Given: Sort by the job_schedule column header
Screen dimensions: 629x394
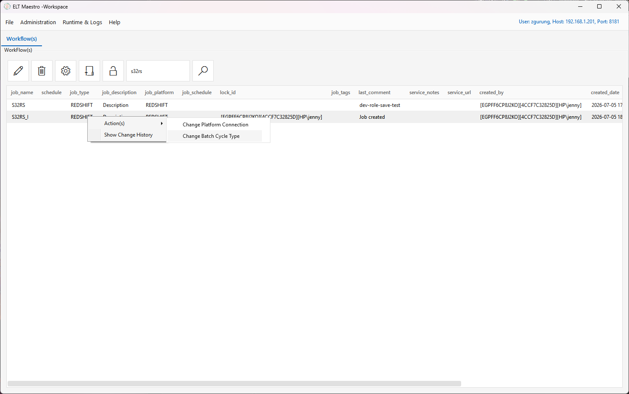Looking at the screenshot, I should (197, 92).
